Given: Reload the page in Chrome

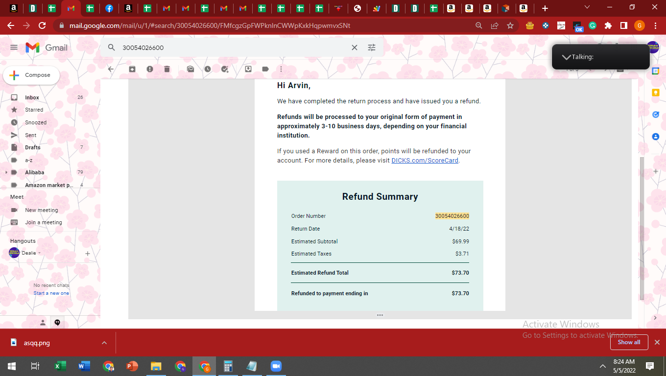Looking at the screenshot, I should tap(42, 25).
